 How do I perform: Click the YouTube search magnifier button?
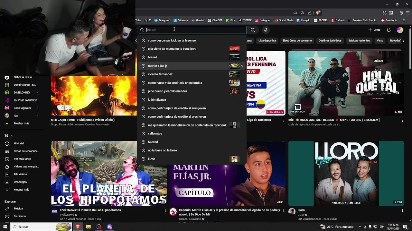click(x=253, y=30)
